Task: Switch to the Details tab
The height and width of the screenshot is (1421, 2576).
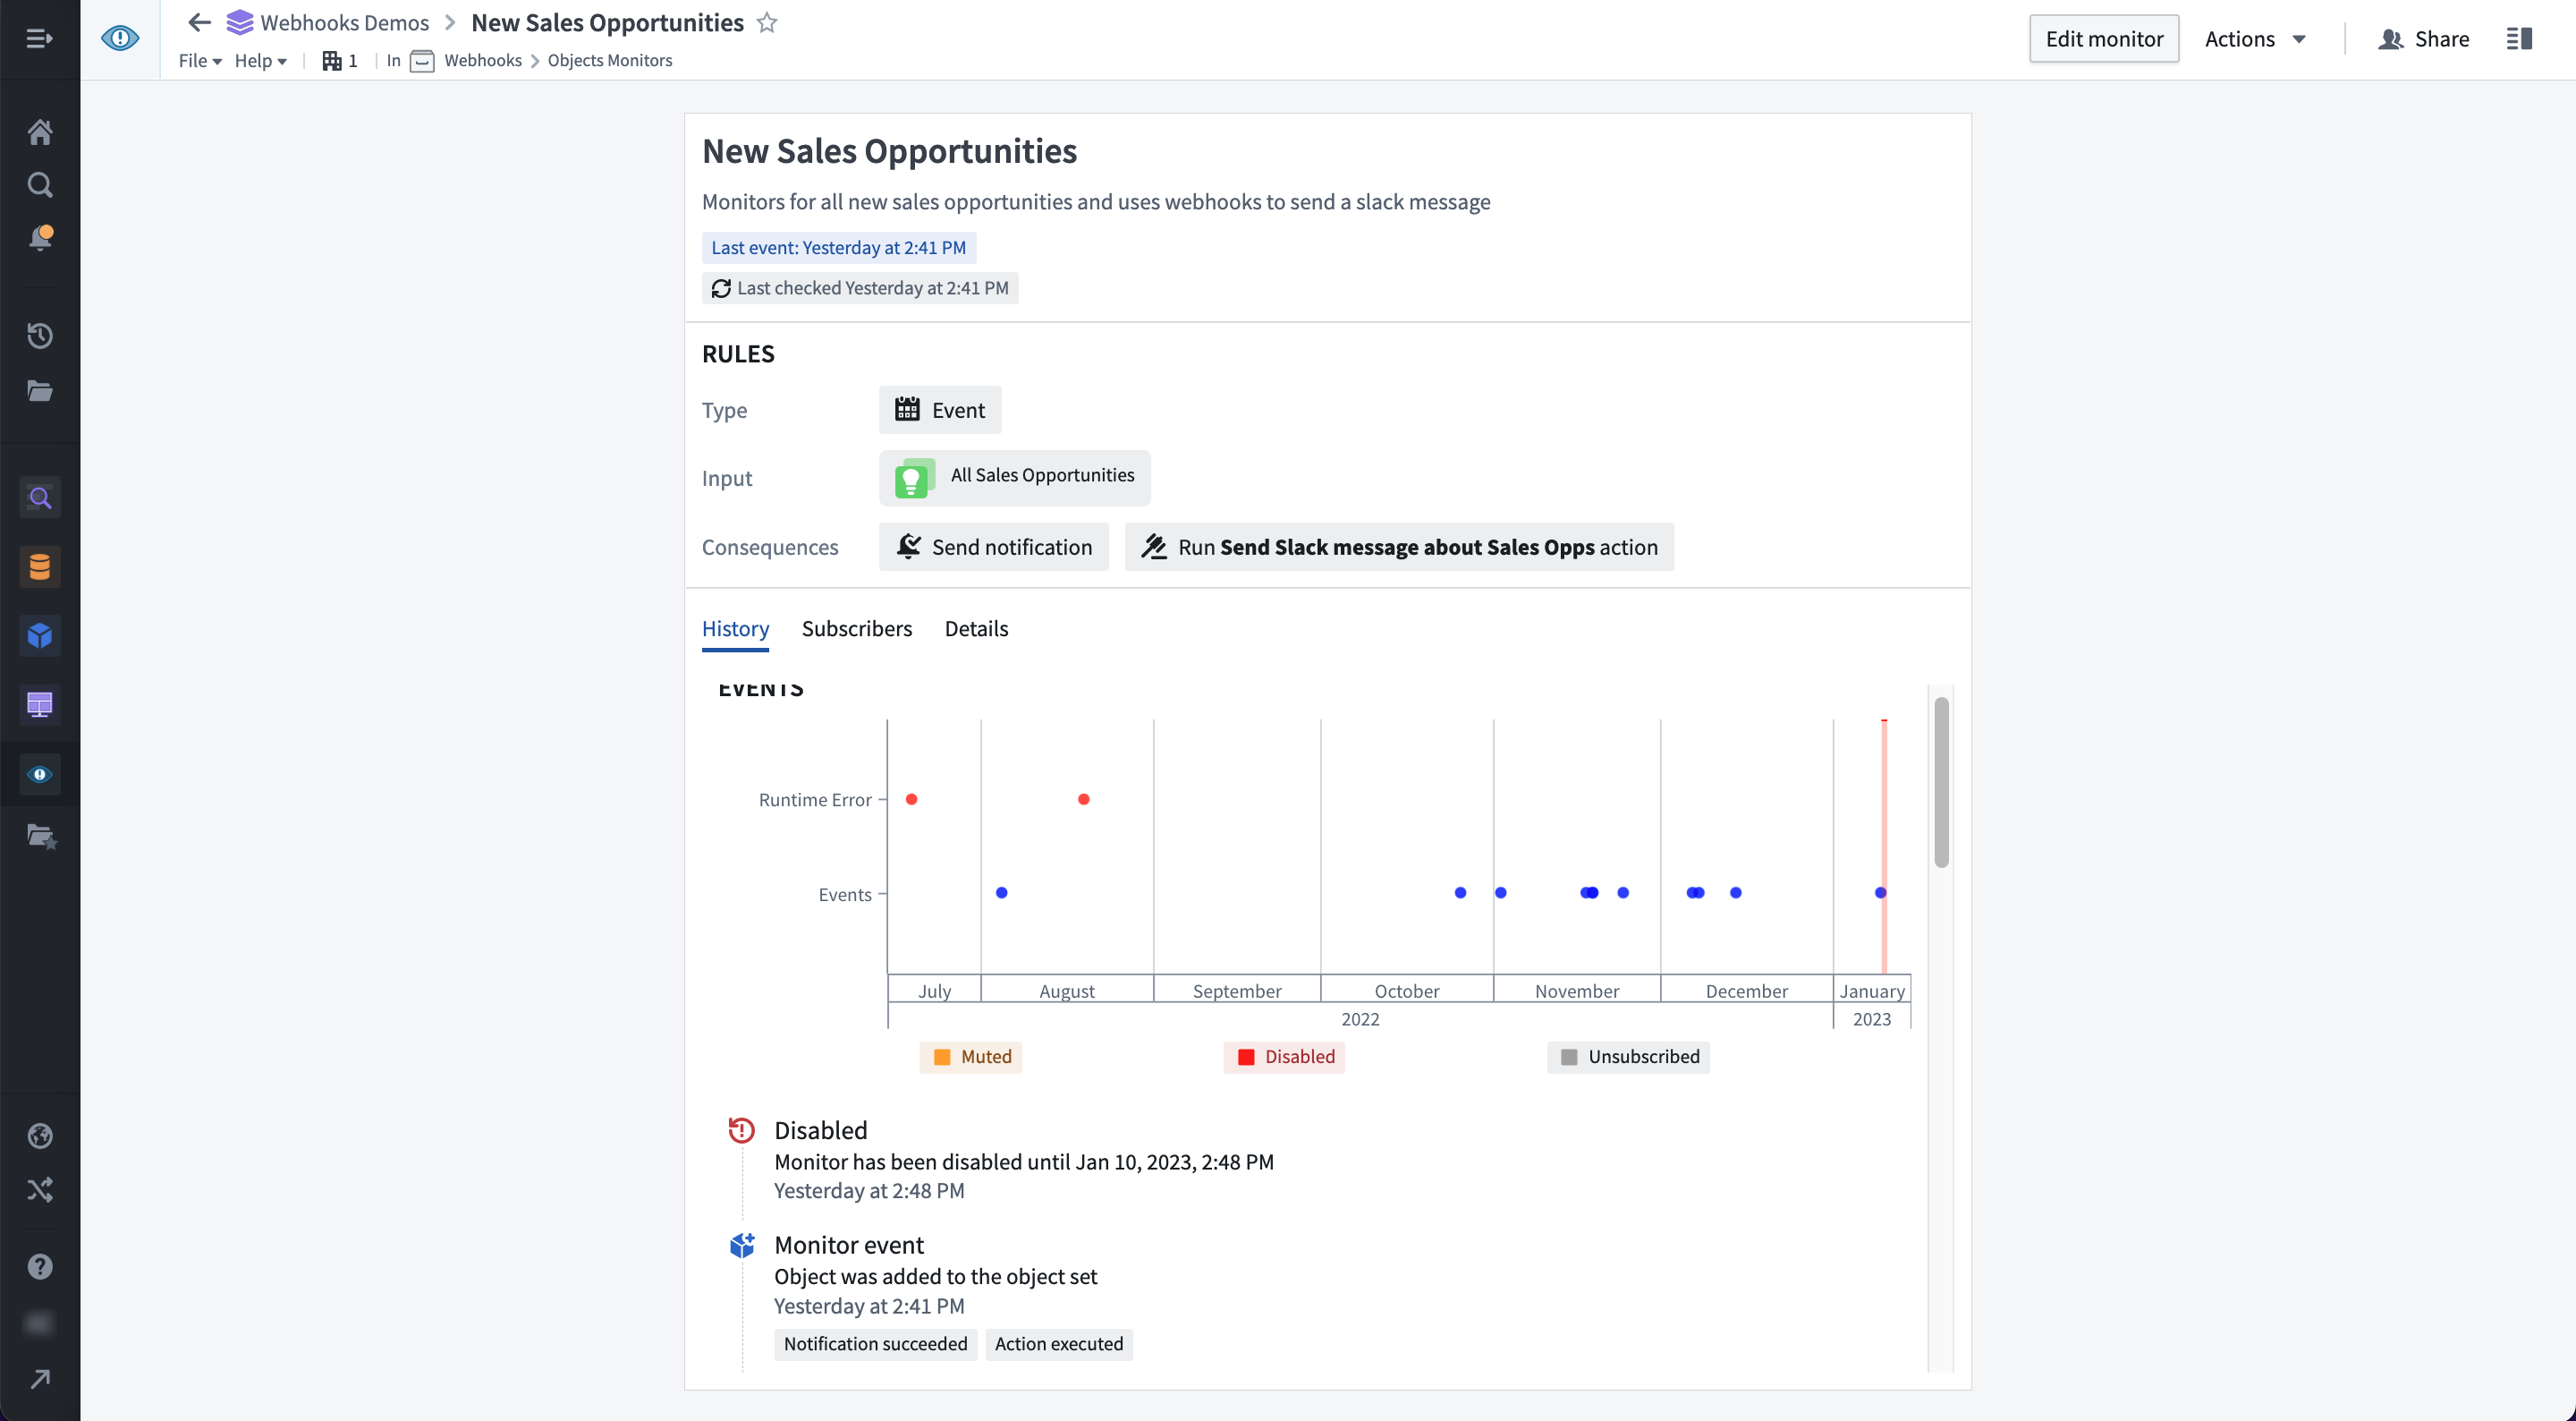Action: [976, 628]
